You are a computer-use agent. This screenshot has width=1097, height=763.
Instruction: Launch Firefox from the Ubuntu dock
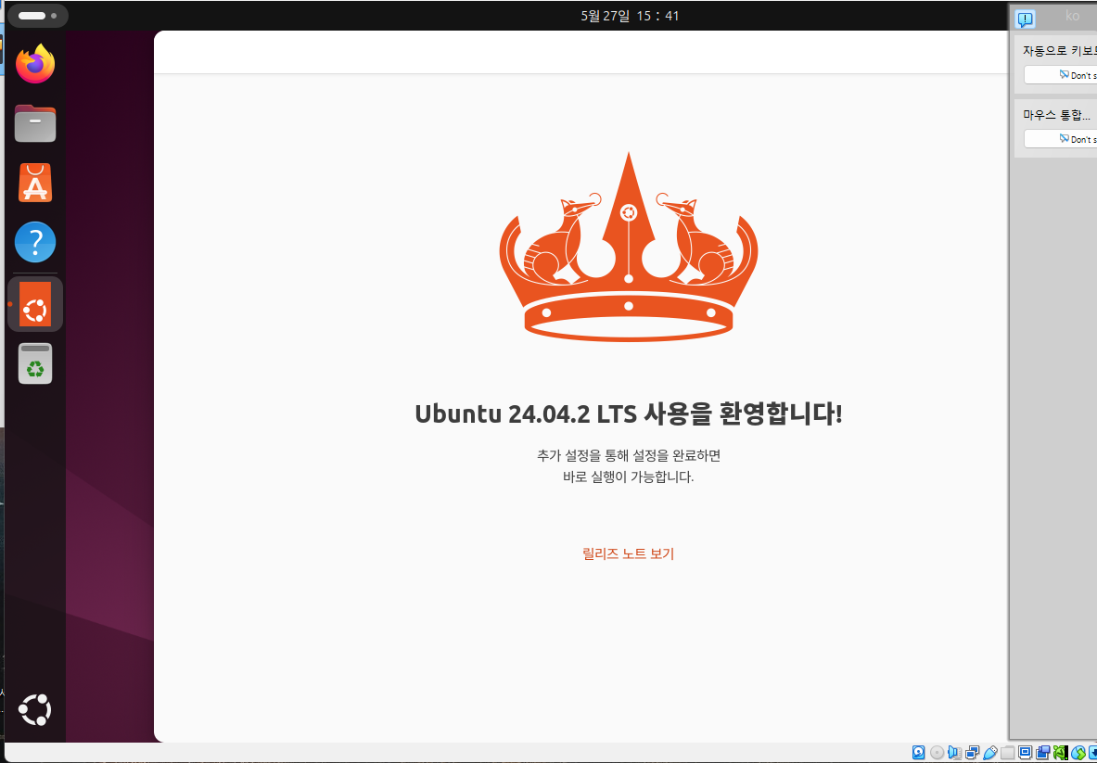tap(35, 64)
